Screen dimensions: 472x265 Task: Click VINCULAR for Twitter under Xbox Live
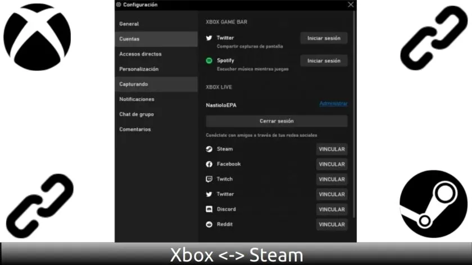coord(332,194)
